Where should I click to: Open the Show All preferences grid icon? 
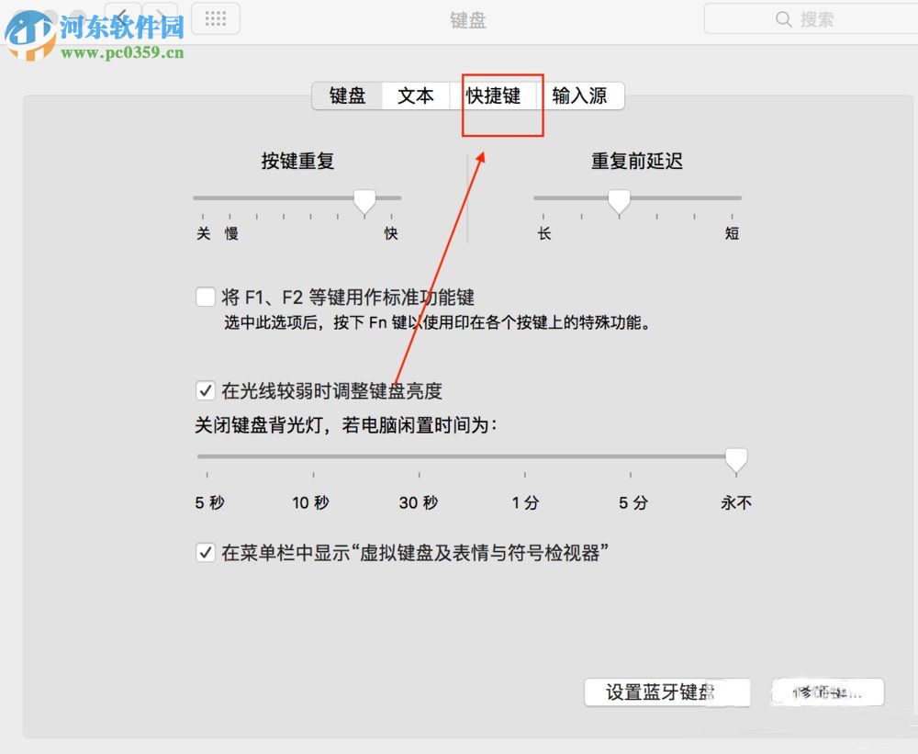tap(215, 18)
